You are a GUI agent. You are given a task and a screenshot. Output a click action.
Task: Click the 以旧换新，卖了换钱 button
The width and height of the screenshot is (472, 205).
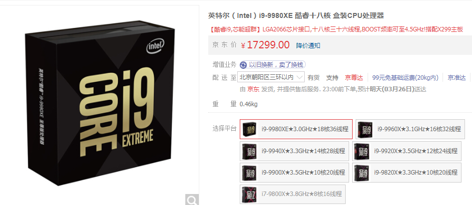pos(272,65)
